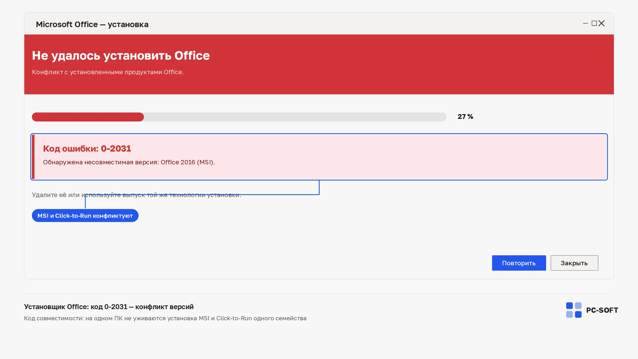
Task: Click the Повторить button to retry installation
Action: (x=519, y=263)
